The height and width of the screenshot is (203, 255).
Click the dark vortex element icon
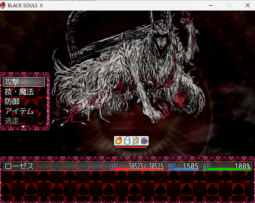tap(144, 141)
